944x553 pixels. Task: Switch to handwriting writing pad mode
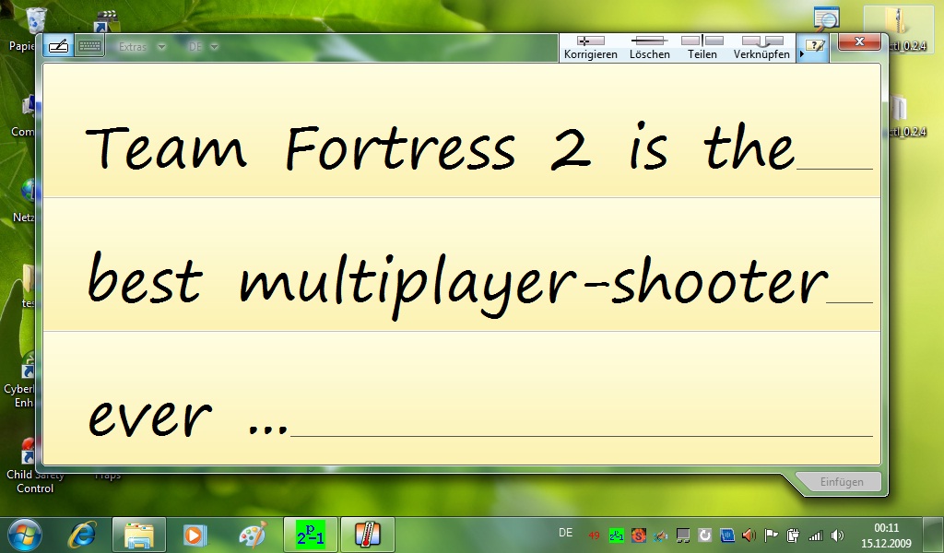(x=58, y=46)
